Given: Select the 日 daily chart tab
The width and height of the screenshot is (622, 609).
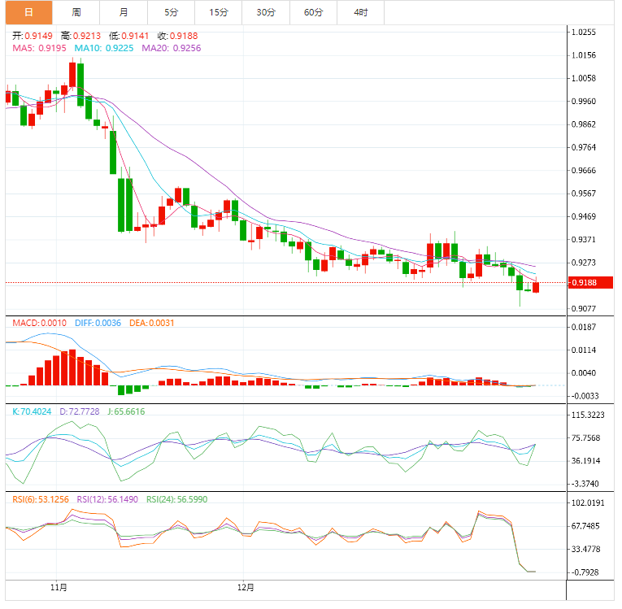Looking at the screenshot, I should (x=29, y=12).
